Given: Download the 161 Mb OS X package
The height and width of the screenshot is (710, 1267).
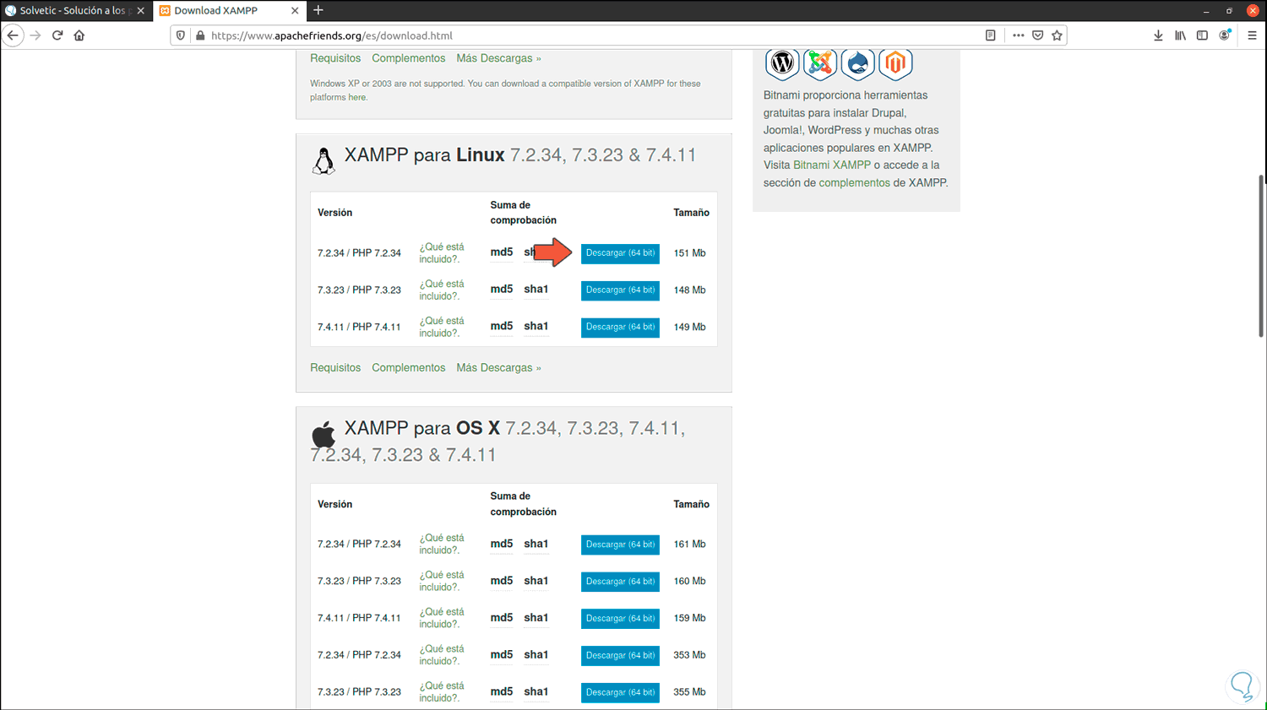Looking at the screenshot, I should coord(620,545).
